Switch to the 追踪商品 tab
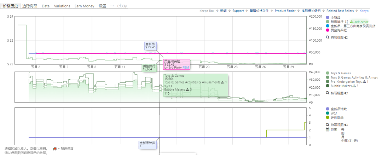This screenshot has height=155, width=382. (x=30, y=6)
